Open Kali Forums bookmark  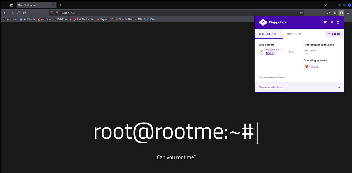pos(62,19)
